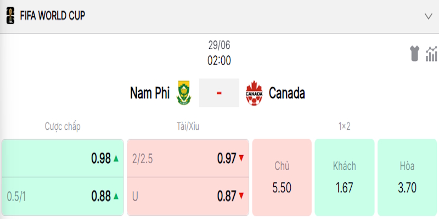Select handicap 0.5/1 odds 0.88
Image resolution: width=439 pixels, height=219 pixels.
(63, 197)
